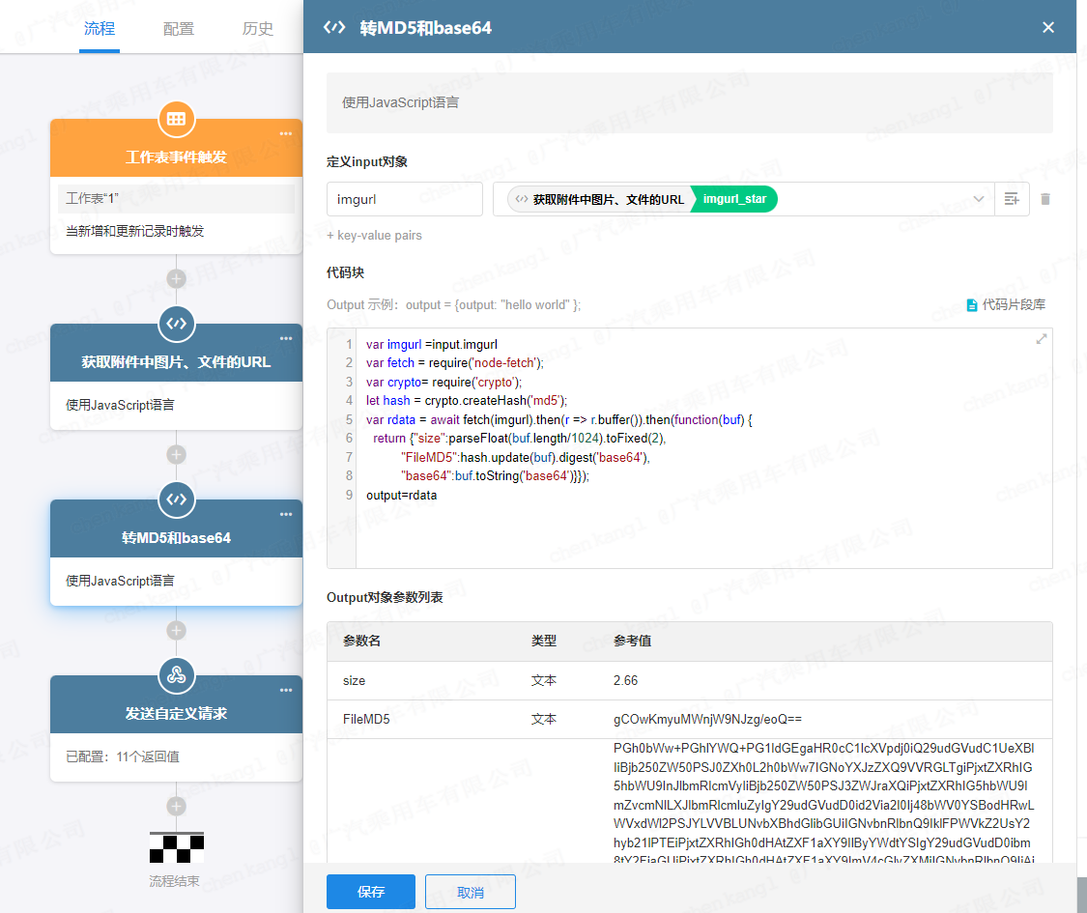The width and height of the screenshot is (1087, 913).
Task: Click the code icon on 获取附件中图片、文件的URL node
Action: coord(176,324)
